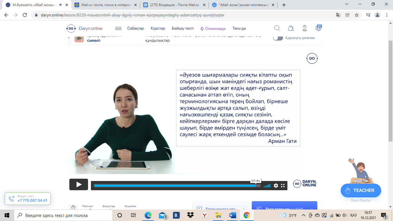Open Cortana circle on the taskbar
The image size is (393, 221).
coord(120,215)
